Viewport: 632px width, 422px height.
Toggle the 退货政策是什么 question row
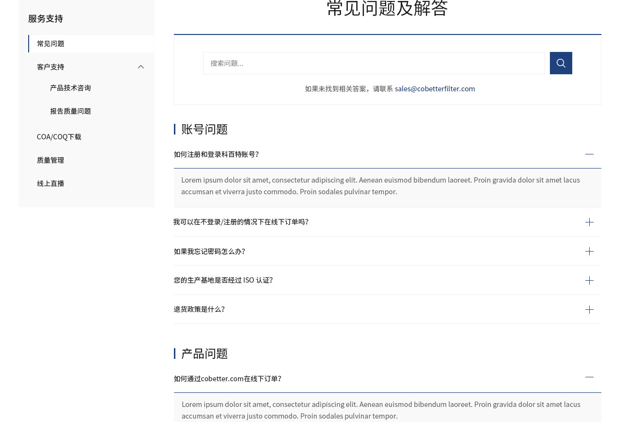(x=199, y=309)
